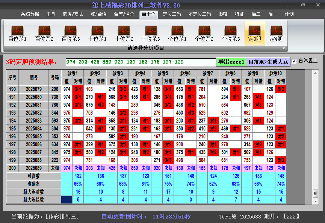Click the TCP3第 2025088 期开 status text
Screen dimensions: 325x223
[x=260, y=217]
